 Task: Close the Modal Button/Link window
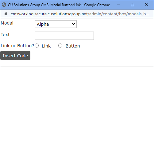147,5
